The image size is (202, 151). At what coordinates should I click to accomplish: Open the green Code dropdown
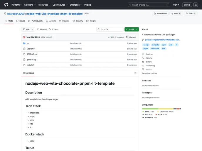coord(132,29)
